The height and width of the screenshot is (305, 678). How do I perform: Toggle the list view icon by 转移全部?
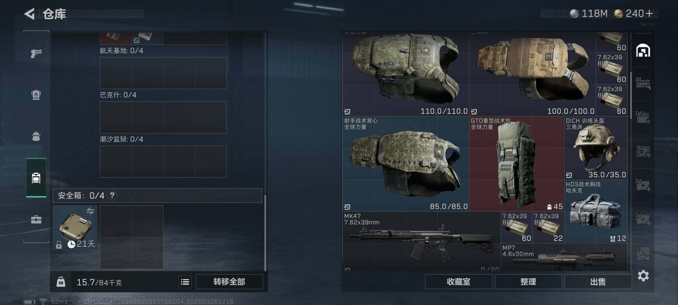185,282
